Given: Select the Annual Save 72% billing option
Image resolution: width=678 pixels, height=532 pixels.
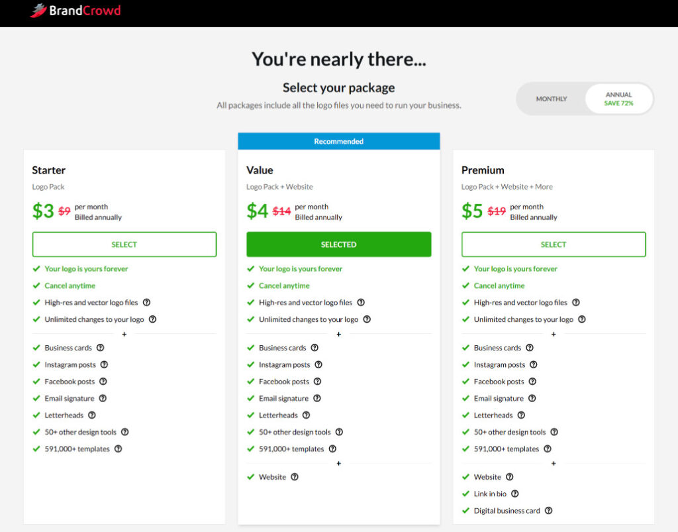Looking at the screenshot, I should point(618,98).
